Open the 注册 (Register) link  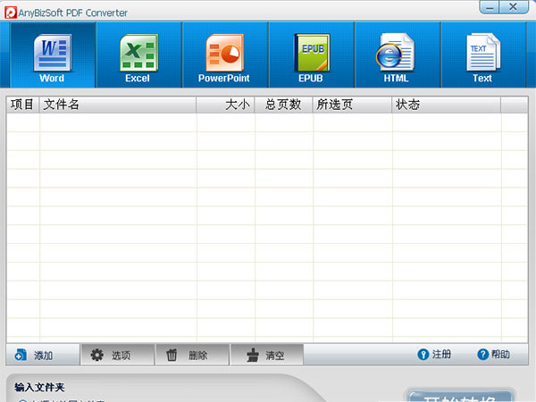(x=434, y=355)
